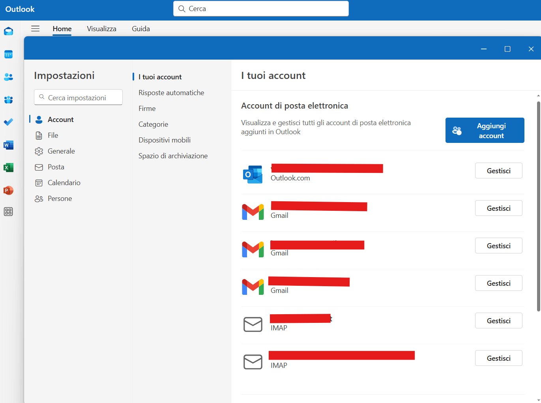The height and width of the screenshot is (403, 541).
Task: Open the Mail app in left rail
Action: (x=8, y=32)
